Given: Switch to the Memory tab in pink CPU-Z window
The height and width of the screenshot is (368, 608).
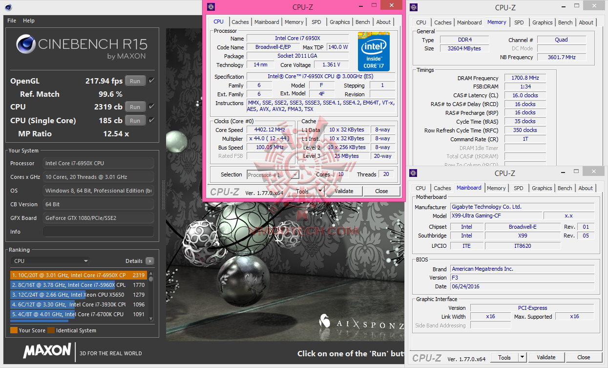Looking at the screenshot, I should [294, 22].
